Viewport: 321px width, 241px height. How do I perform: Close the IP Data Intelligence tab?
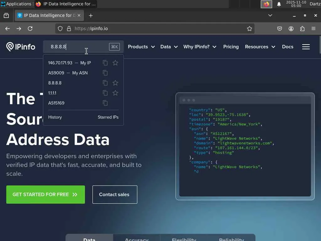coord(79,15)
